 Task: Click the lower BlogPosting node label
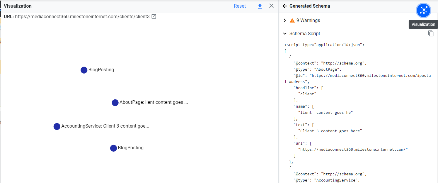131,148
